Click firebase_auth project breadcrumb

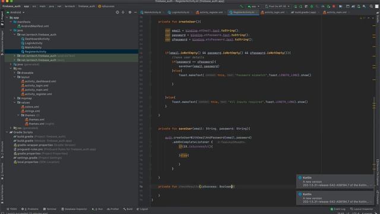point(11,7)
